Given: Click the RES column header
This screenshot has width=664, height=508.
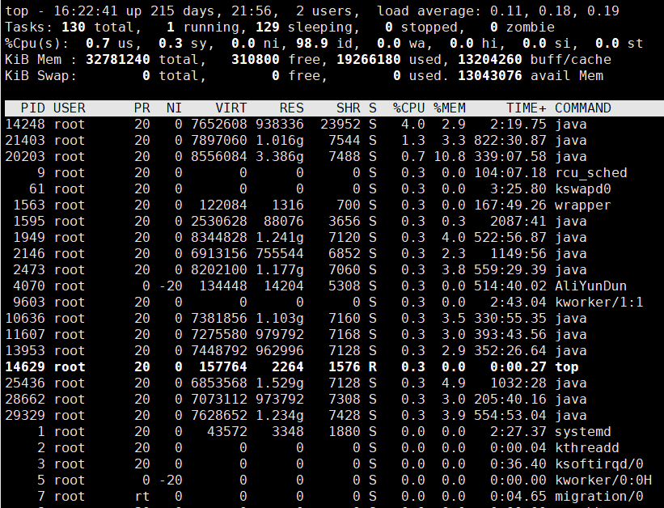Looking at the screenshot, I should [x=291, y=108].
